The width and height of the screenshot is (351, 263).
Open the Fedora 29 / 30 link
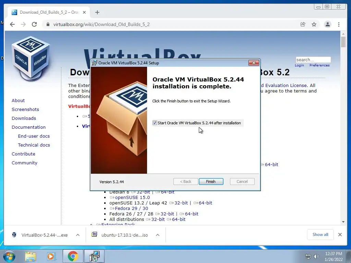[131, 209]
